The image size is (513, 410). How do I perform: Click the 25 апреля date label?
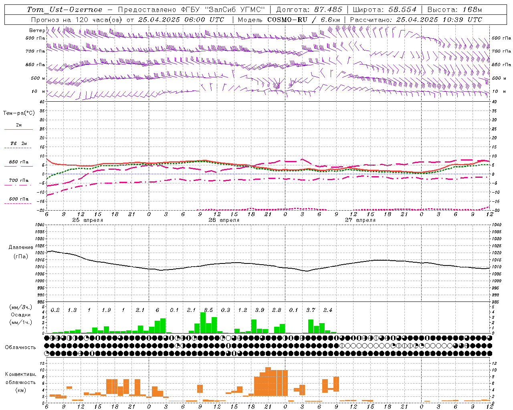pyautogui.click(x=87, y=220)
